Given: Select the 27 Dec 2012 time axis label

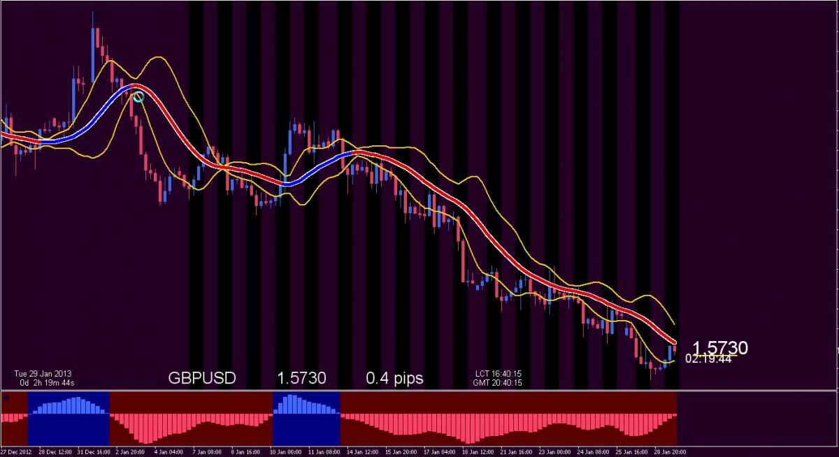Looking at the screenshot, I should (x=16, y=452).
